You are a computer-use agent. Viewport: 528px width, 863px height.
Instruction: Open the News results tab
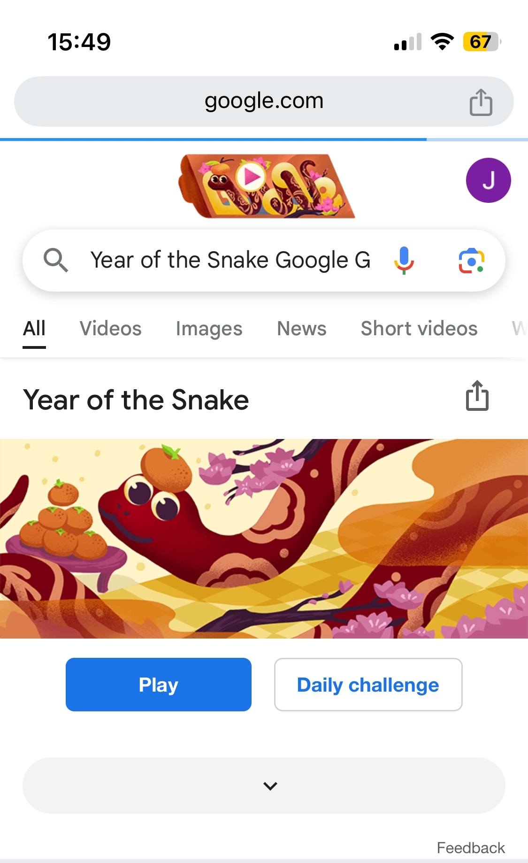click(301, 329)
